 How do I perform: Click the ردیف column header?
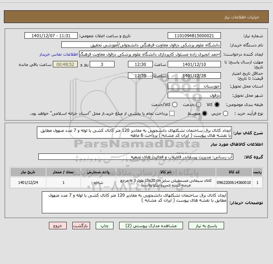coord(257,172)
